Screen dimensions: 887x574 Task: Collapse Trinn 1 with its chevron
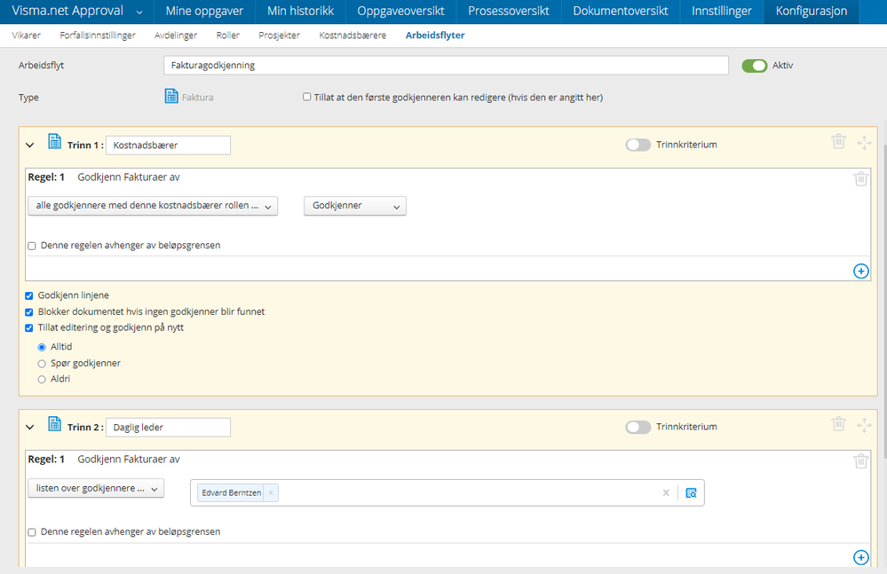coord(31,145)
